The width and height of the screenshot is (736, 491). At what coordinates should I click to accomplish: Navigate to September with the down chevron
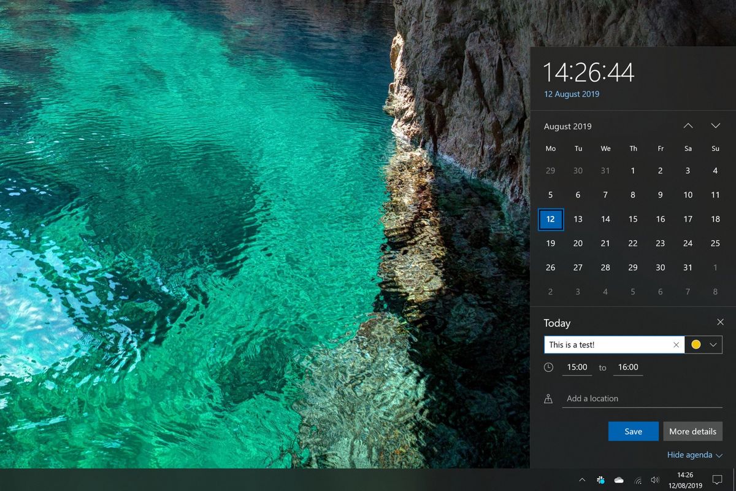tap(715, 125)
